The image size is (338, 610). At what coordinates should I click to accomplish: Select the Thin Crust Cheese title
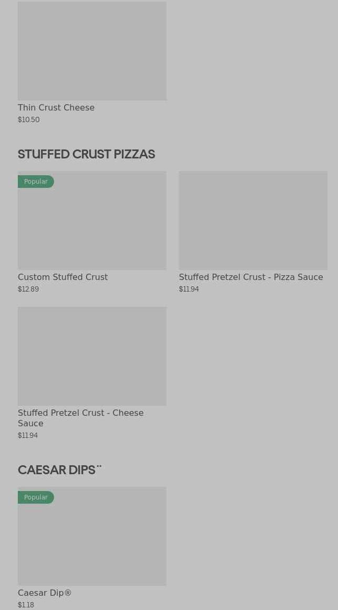(x=56, y=107)
